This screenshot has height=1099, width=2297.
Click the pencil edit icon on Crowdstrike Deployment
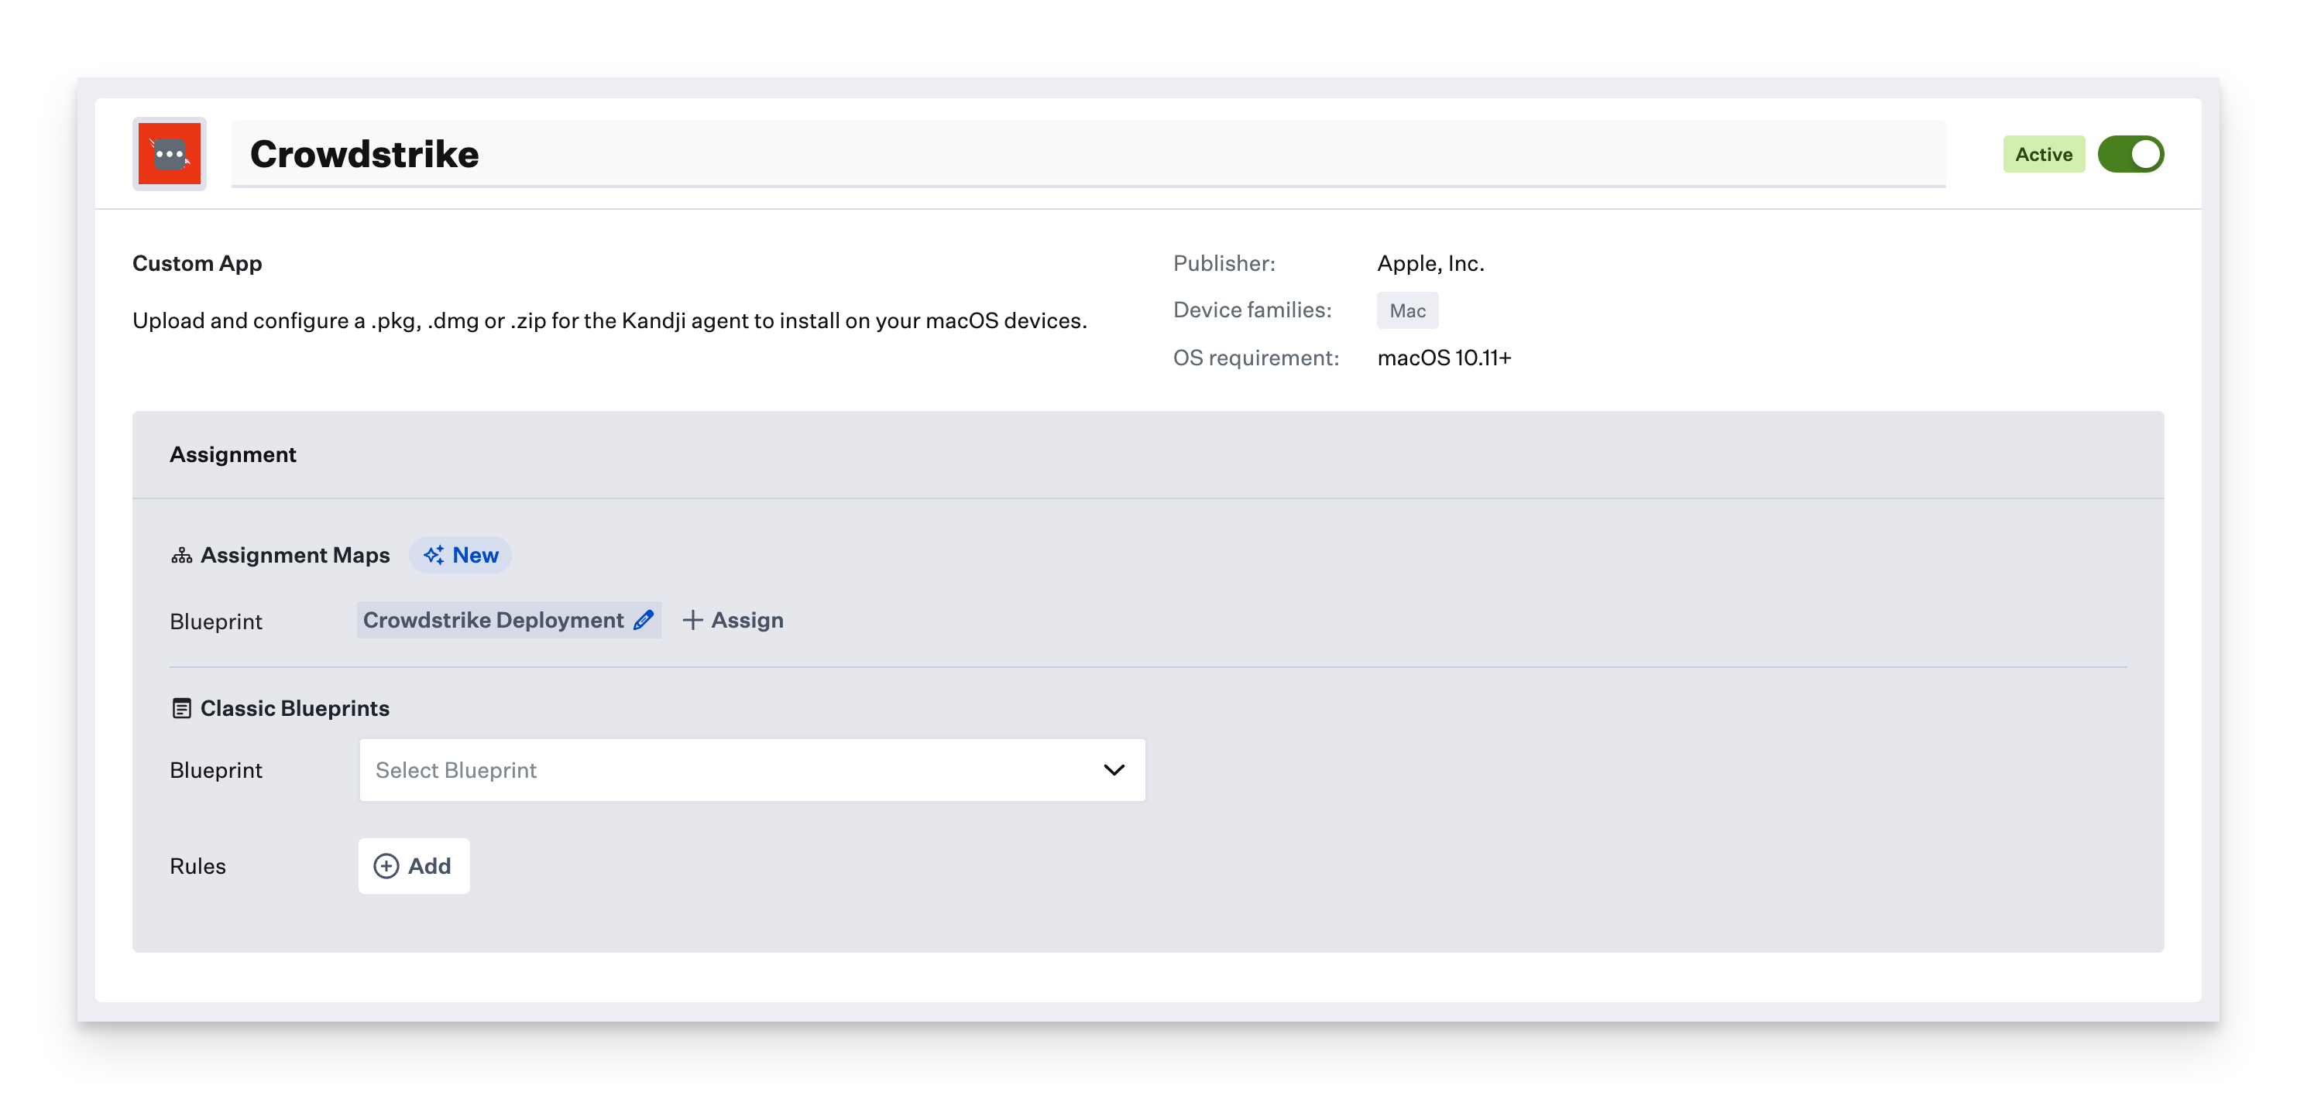643,621
